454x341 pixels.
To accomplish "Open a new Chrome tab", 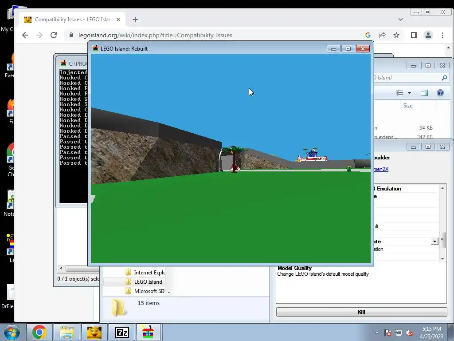I will (x=135, y=20).
